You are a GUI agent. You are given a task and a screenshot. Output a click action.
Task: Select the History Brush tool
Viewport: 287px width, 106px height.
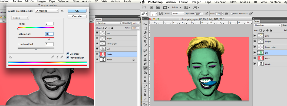click(145, 64)
